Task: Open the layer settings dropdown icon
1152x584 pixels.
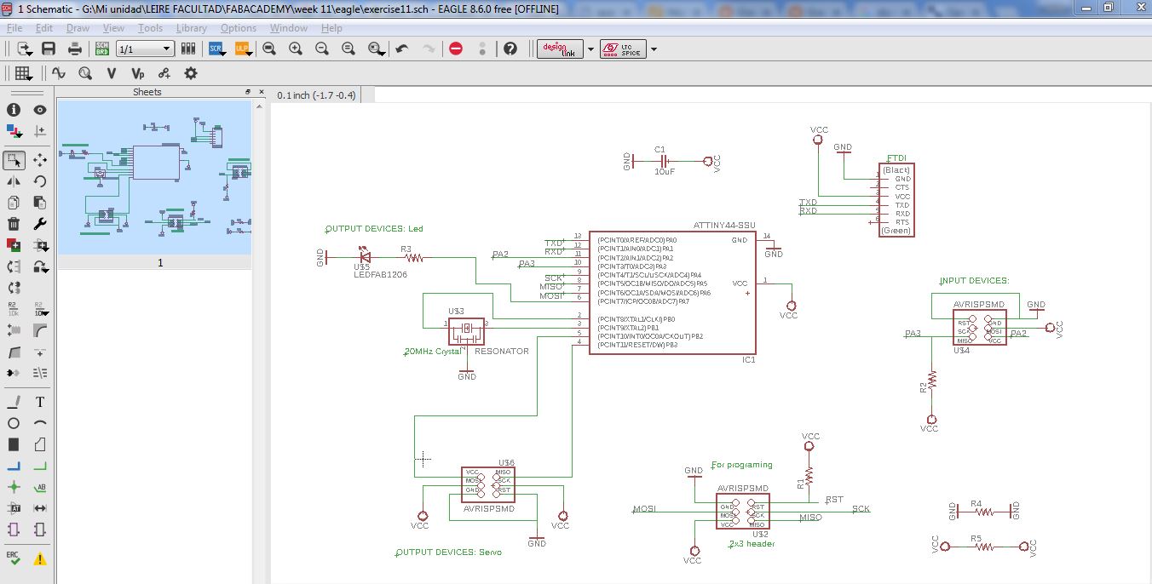Action: [x=14, y=131]
